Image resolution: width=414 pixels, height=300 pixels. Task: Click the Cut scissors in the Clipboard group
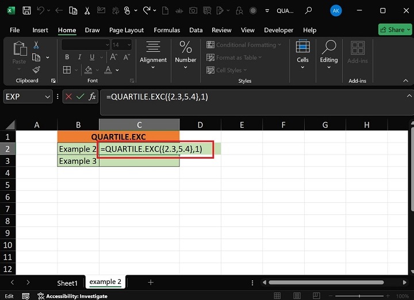pos(36,45)
